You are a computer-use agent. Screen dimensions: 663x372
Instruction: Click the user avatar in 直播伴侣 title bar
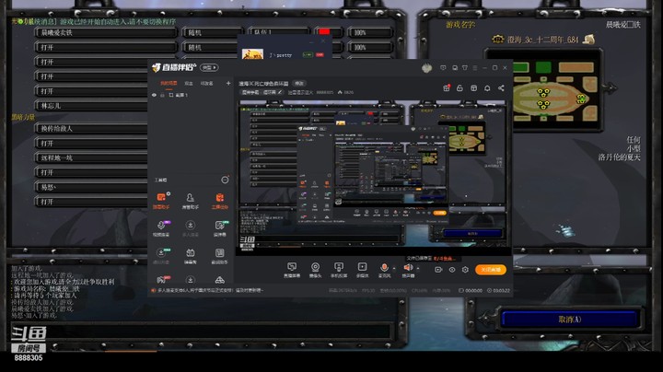pos(426,67)
